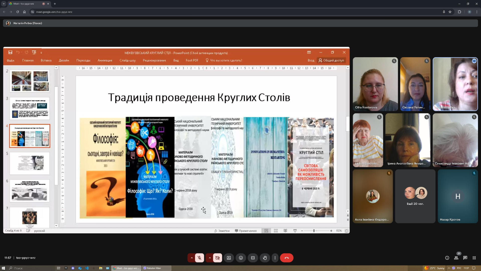This screenshot has height=271, width=481.
Task: Expand audio settings arrow beside microphone
Action: coord(192,258)
